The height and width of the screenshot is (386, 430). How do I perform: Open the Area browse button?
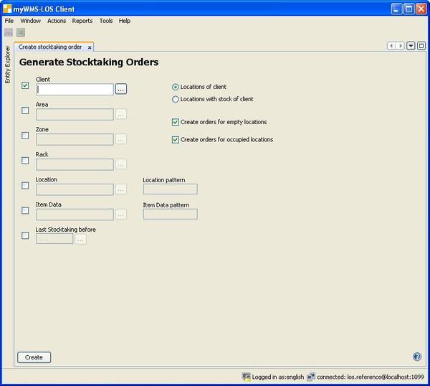point(121,114)
